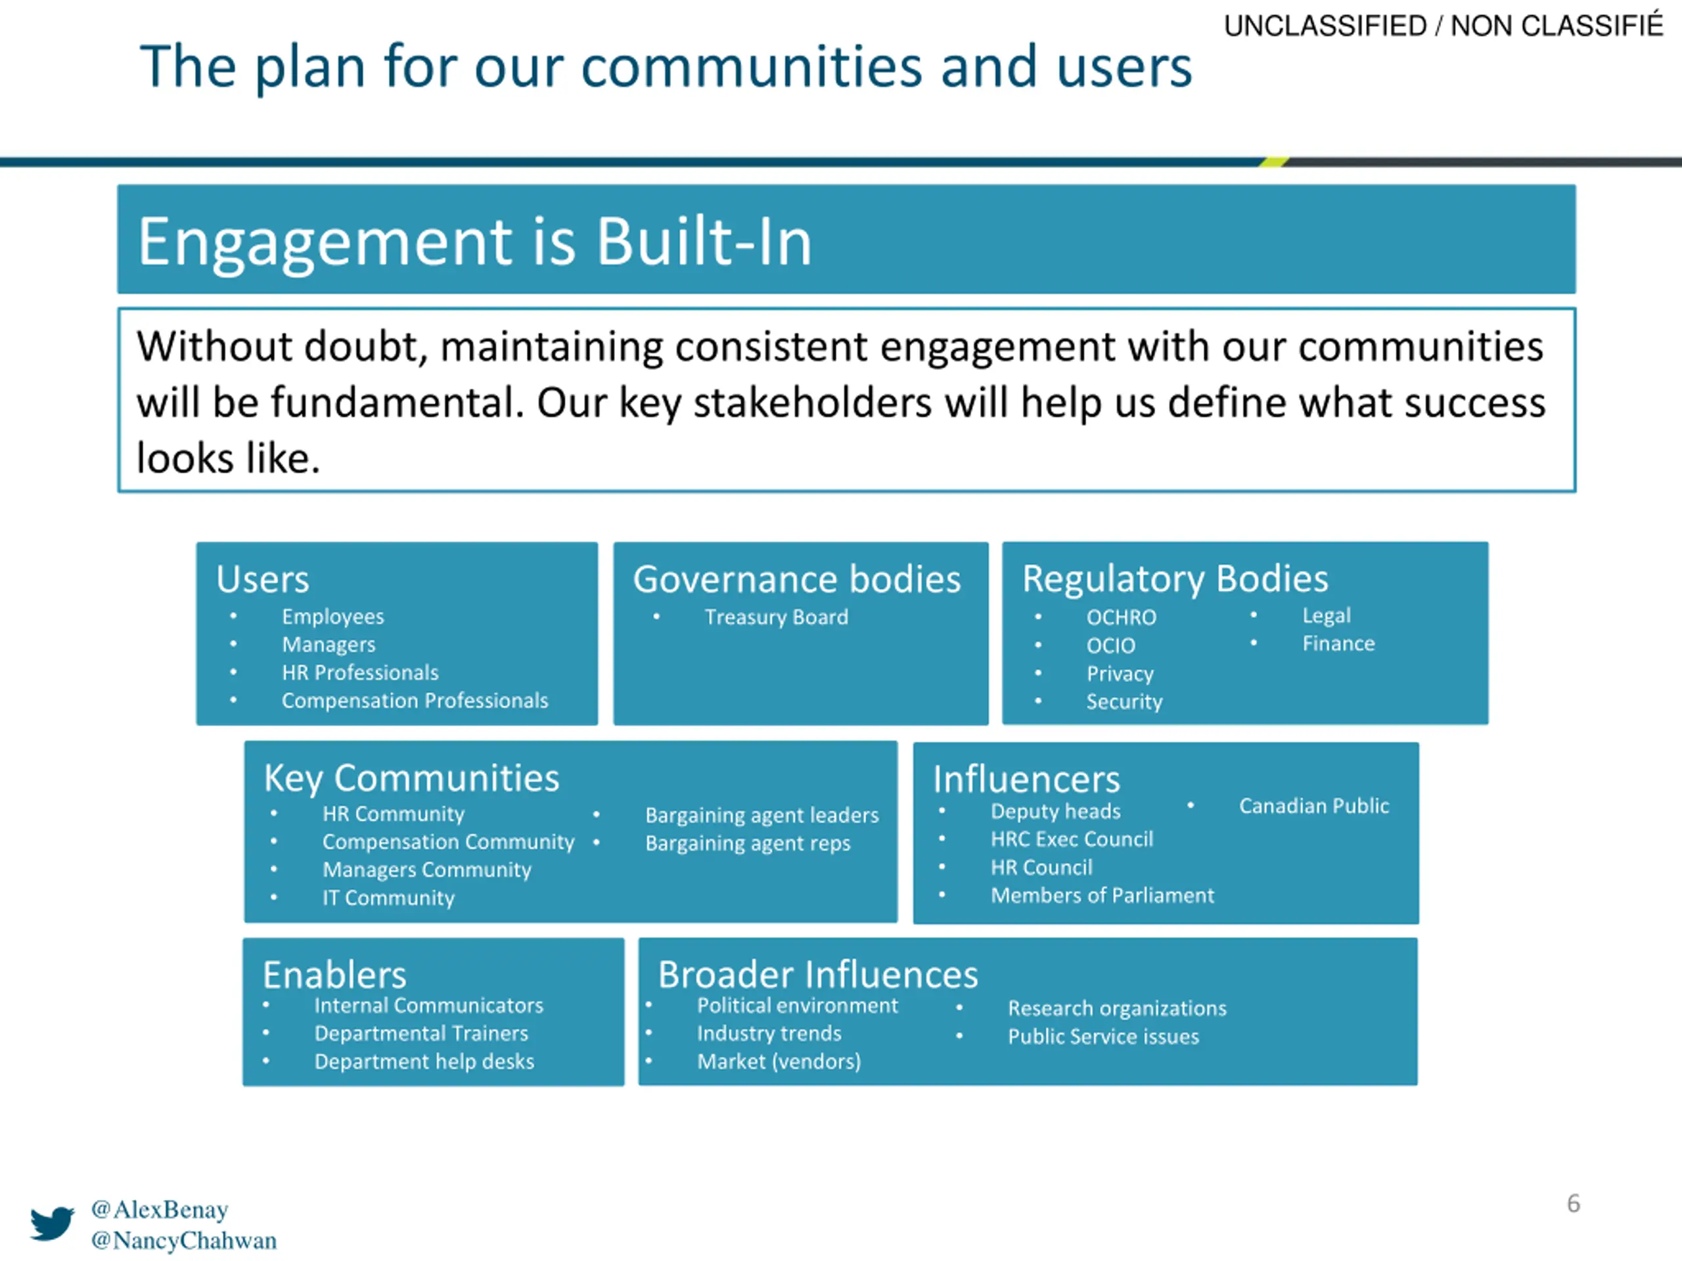Viewport: 1682px width, 1261px height.
Task: Click the Industry trends bullet
Action: [x=769, y=1034]
